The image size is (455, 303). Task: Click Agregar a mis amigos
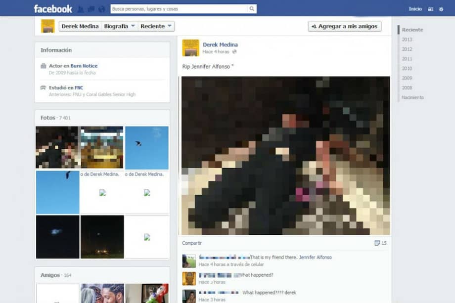pos(344,26)
